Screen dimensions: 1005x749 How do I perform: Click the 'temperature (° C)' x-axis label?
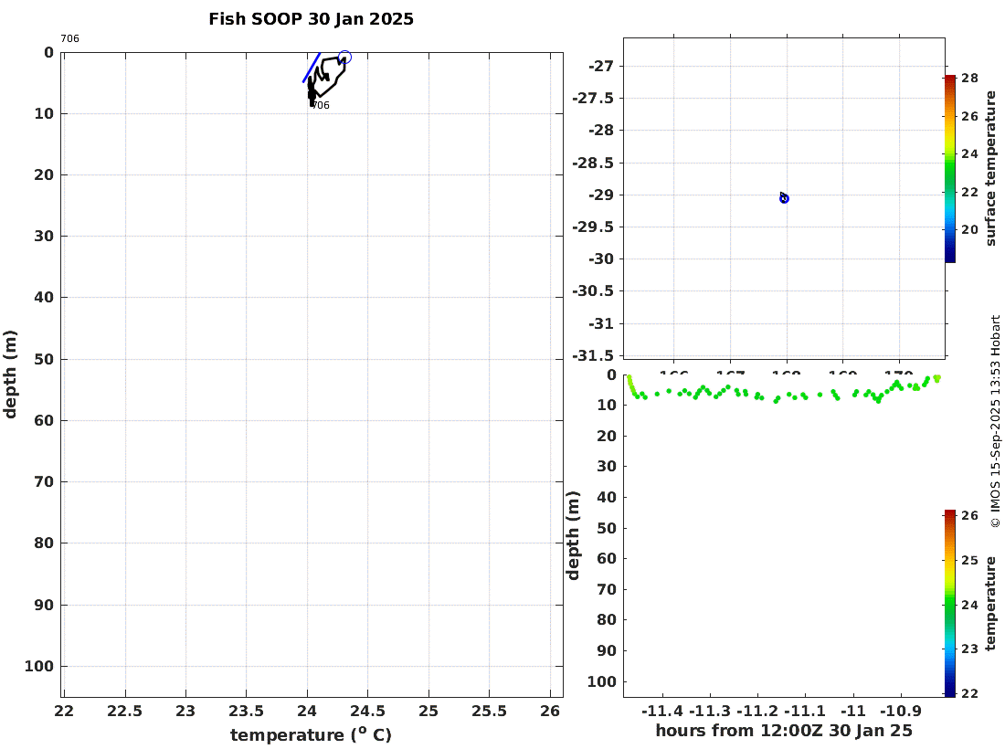click(311, 734)
